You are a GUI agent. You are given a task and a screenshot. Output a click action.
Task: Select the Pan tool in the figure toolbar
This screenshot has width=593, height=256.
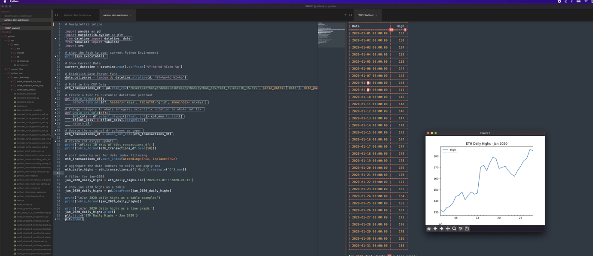[448, 229]
